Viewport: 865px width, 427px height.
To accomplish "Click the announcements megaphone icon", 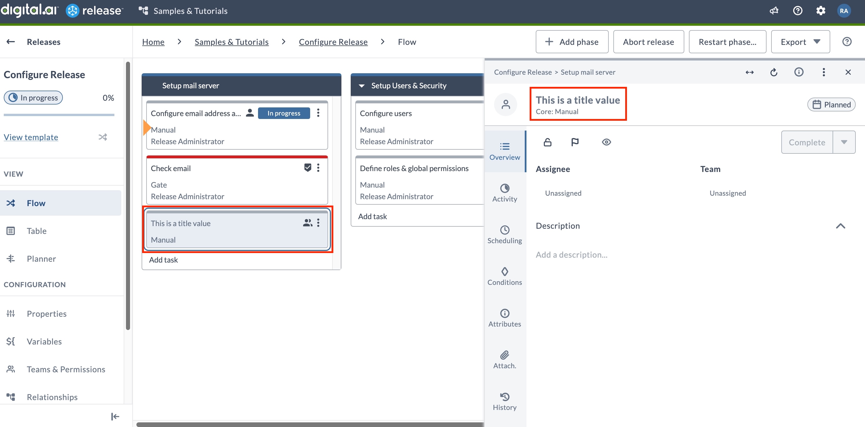I will (774, 11).
